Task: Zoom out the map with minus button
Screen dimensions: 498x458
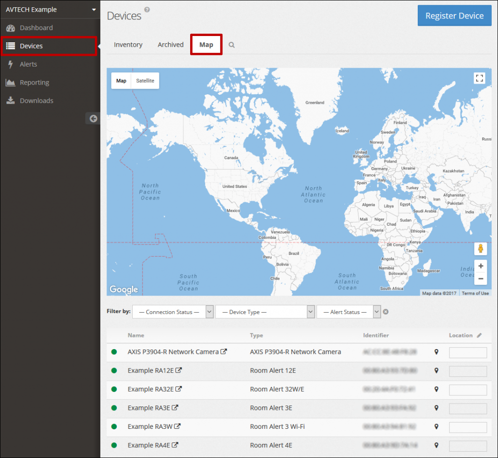Action: (x=480, y=279)
